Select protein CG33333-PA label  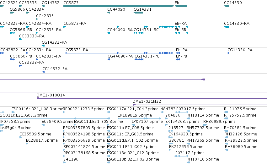point(32,63)
